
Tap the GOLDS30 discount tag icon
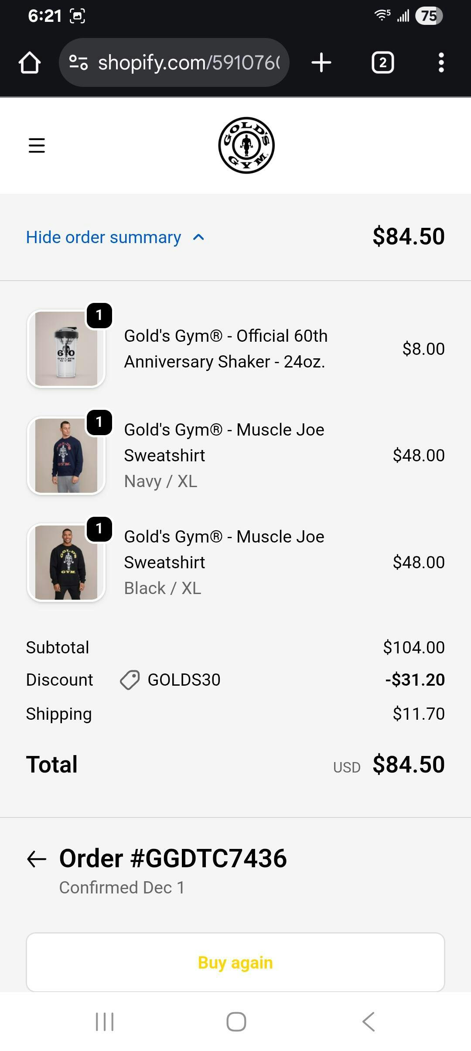click(130, 680)
